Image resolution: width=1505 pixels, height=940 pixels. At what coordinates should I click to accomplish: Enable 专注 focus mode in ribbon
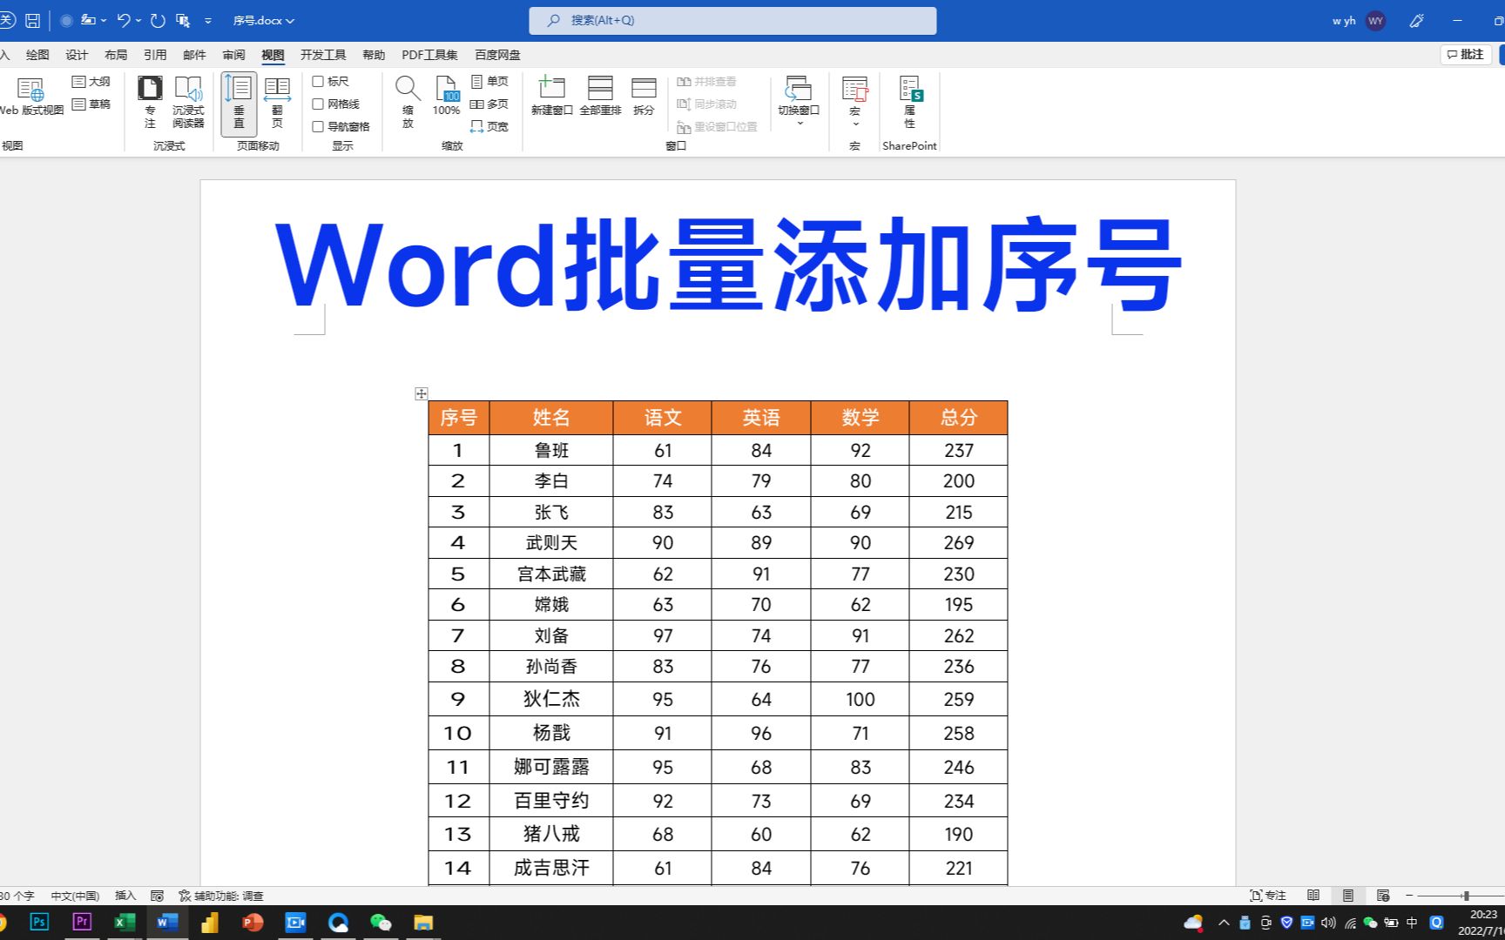(x=150, y=102)
